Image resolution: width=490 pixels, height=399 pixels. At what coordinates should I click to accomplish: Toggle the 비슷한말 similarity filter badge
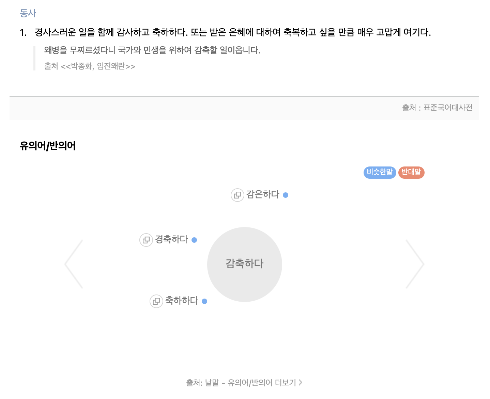(x=380, y=172)
